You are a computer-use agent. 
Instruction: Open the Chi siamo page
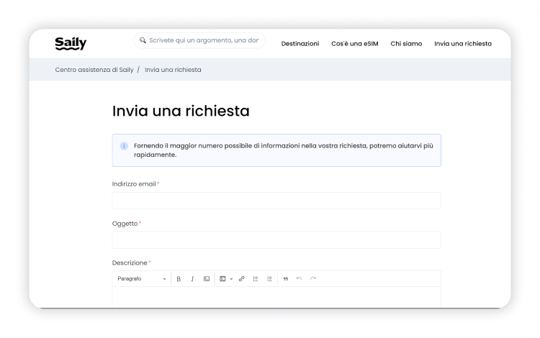click(x=406, y=44)
